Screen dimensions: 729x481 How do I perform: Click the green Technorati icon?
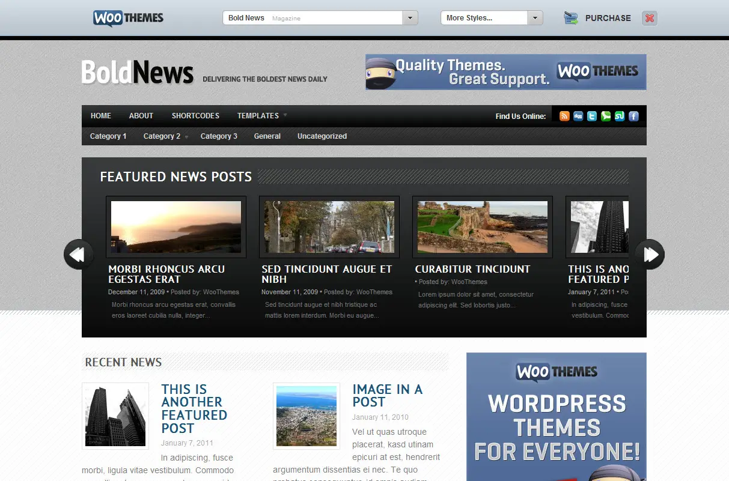click(606, 116)
